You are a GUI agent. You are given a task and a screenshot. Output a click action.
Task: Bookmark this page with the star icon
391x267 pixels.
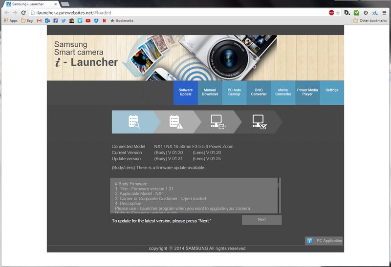[338, 13]
